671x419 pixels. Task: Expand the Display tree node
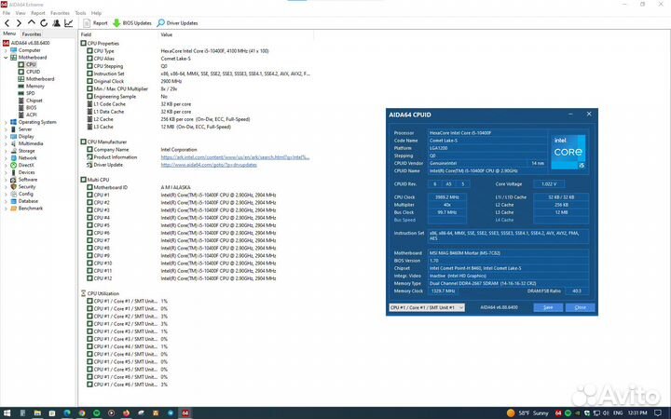point(6,137)
